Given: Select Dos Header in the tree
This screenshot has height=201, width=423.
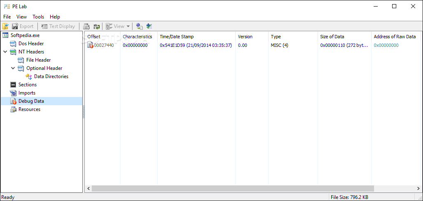Looking at the screenshot, I should (x=31, y=44).
